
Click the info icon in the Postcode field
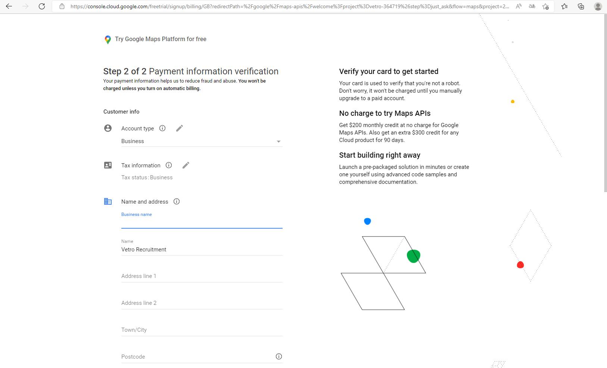[x=279, y=356]
